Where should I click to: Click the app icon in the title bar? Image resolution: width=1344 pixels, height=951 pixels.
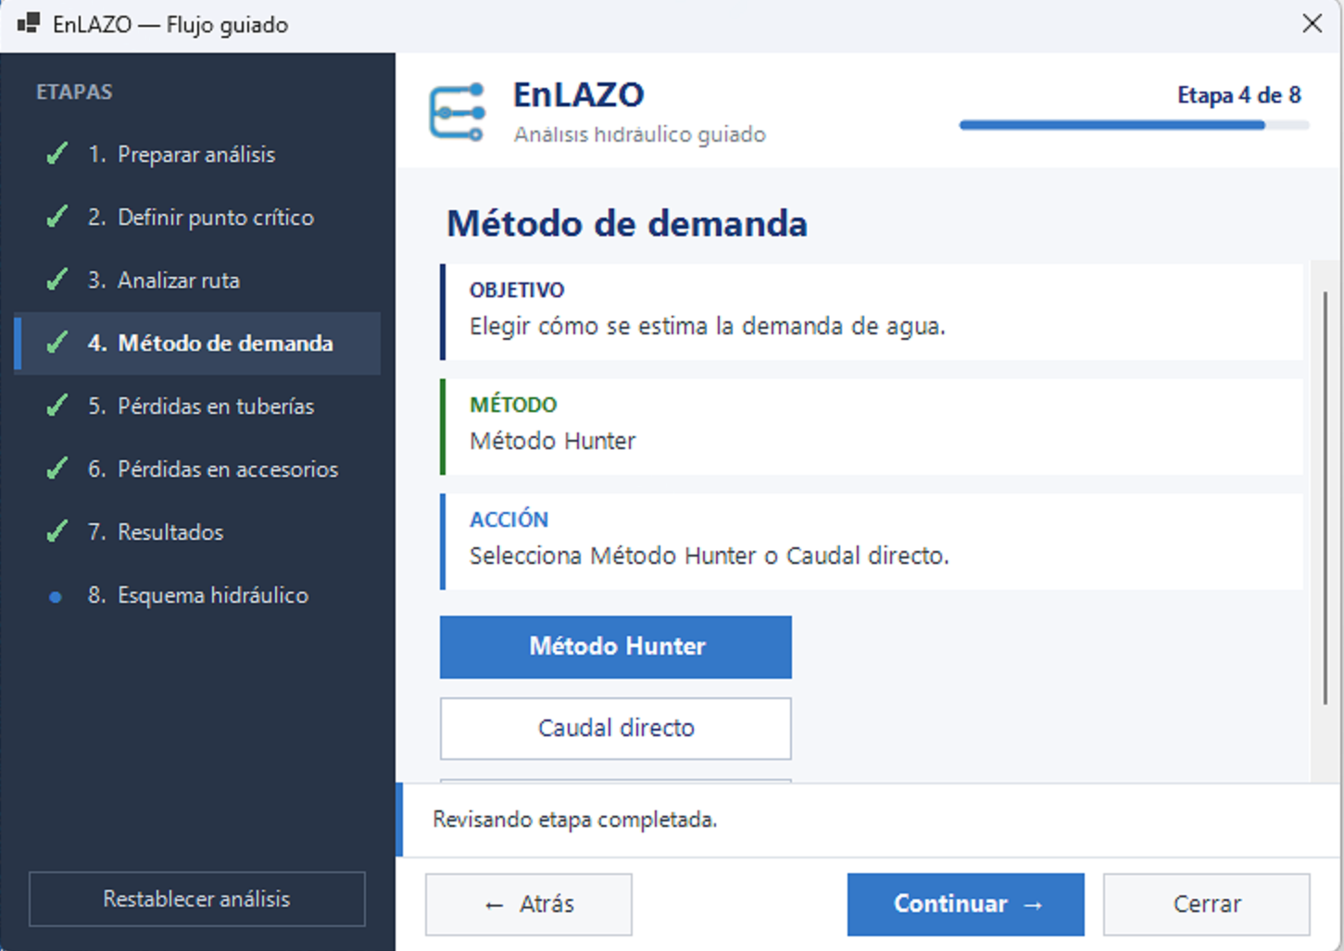tap(29, 24)
